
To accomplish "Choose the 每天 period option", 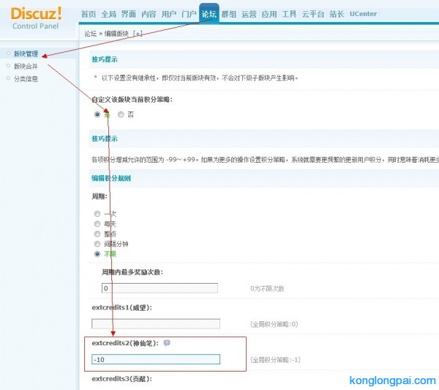I will click(x=97, y=224).
